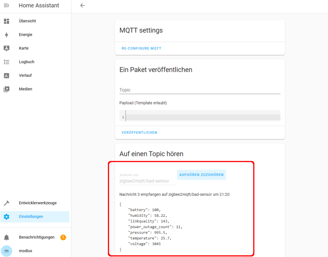Open the Logbuch menu item

tap(35, 62)
